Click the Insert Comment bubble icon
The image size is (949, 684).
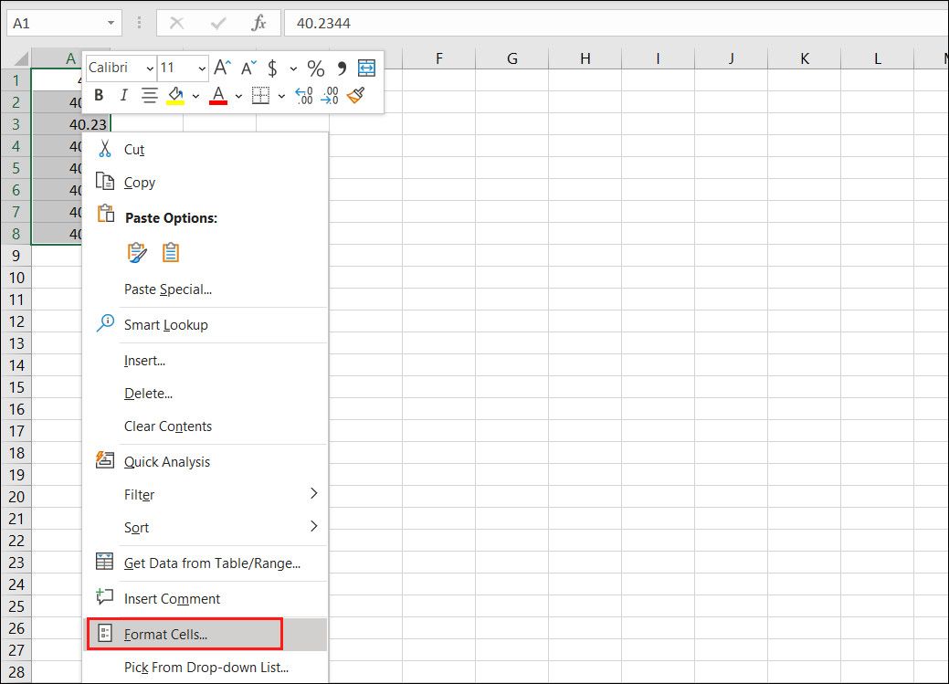pyautogui.click(x=105, y=597)
